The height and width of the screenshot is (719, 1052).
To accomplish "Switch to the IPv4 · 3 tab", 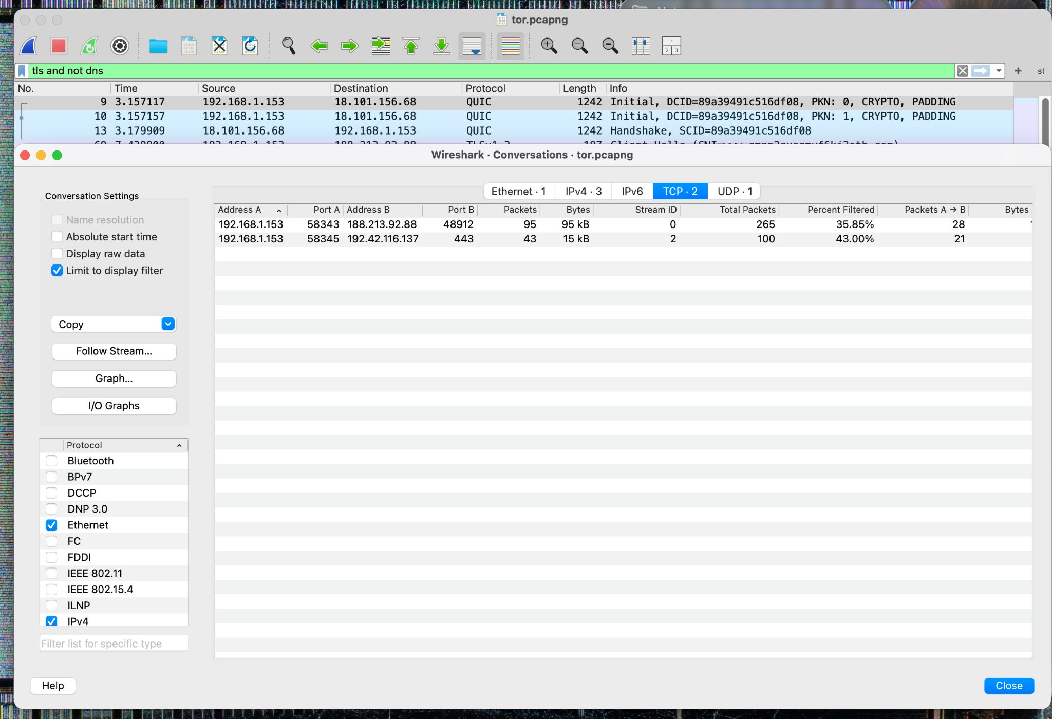I will coord(583,192).
